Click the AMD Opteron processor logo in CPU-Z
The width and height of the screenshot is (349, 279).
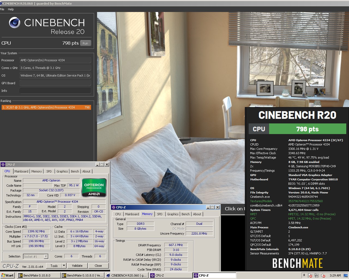94,188
